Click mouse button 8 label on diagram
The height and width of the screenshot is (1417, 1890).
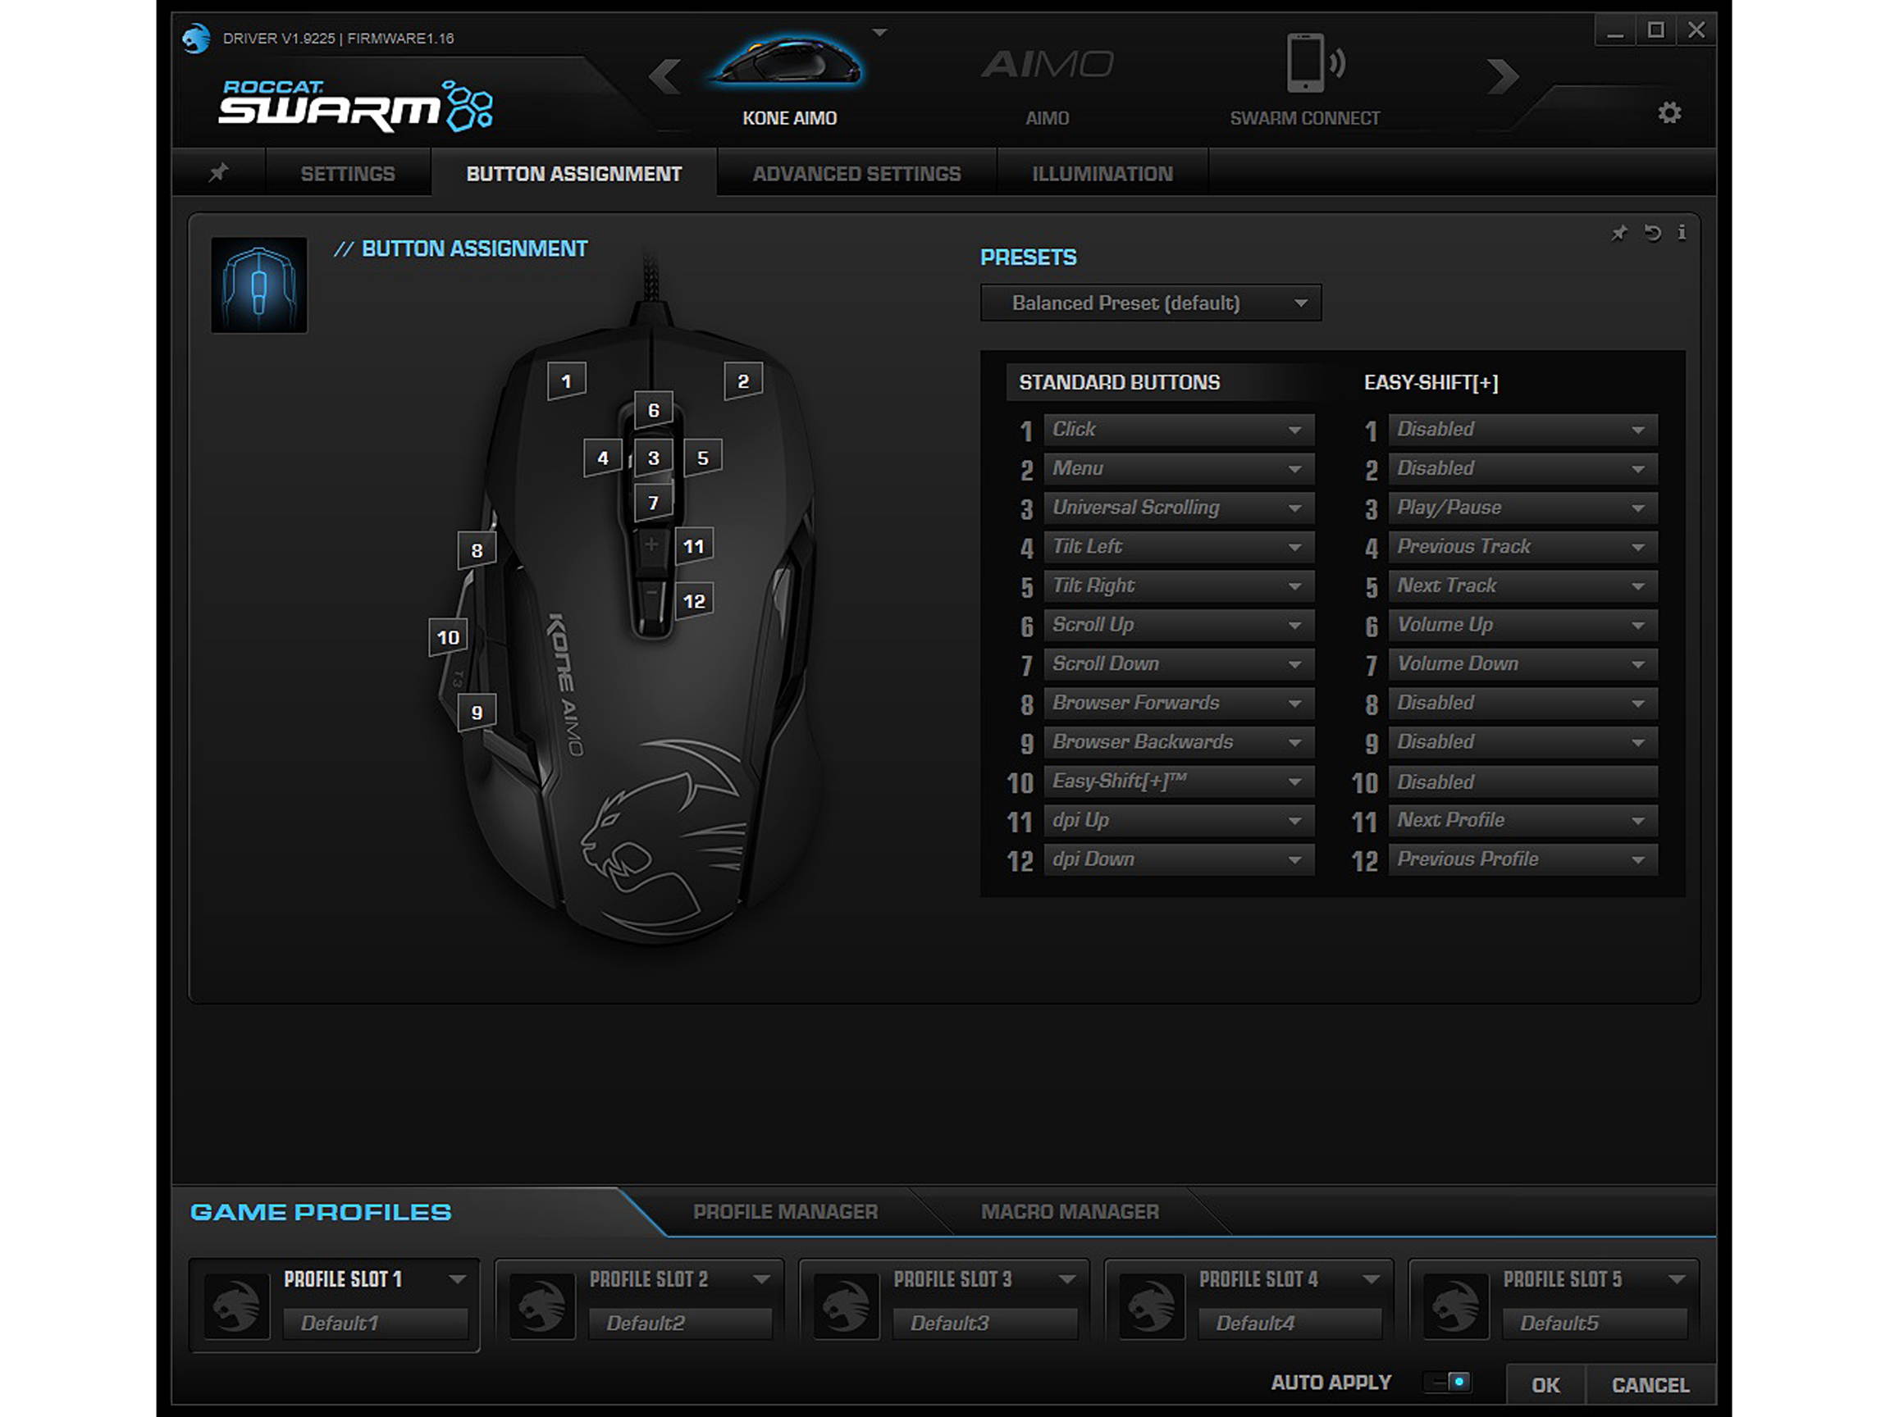(477, 551)
